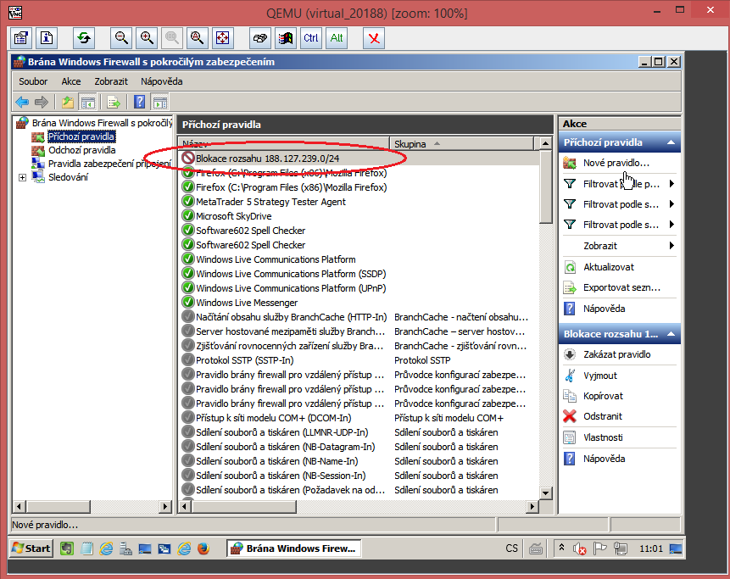This screenshot has width=730, height=579.
Task: Select Microsoft SkyDrive rule
Action: coord(233,216)
